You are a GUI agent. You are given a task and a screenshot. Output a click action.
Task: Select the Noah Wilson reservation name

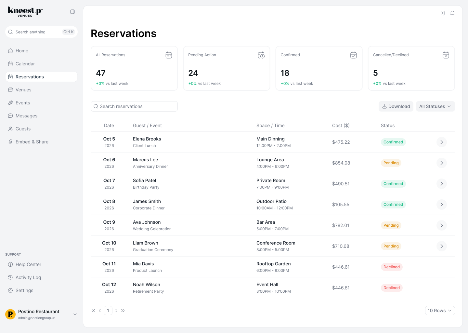[x=147, y=285]
